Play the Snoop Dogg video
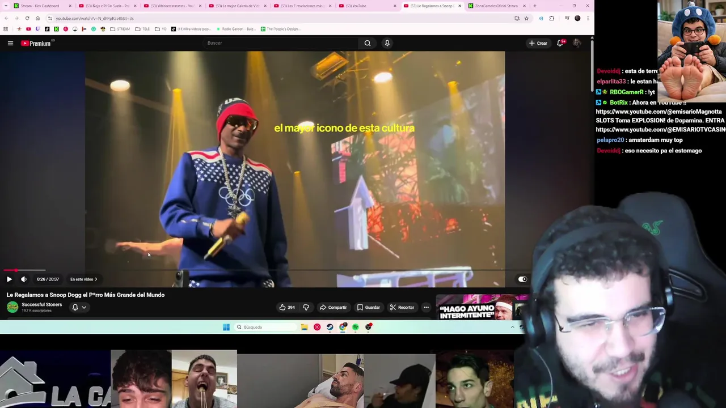 [9, 279]
